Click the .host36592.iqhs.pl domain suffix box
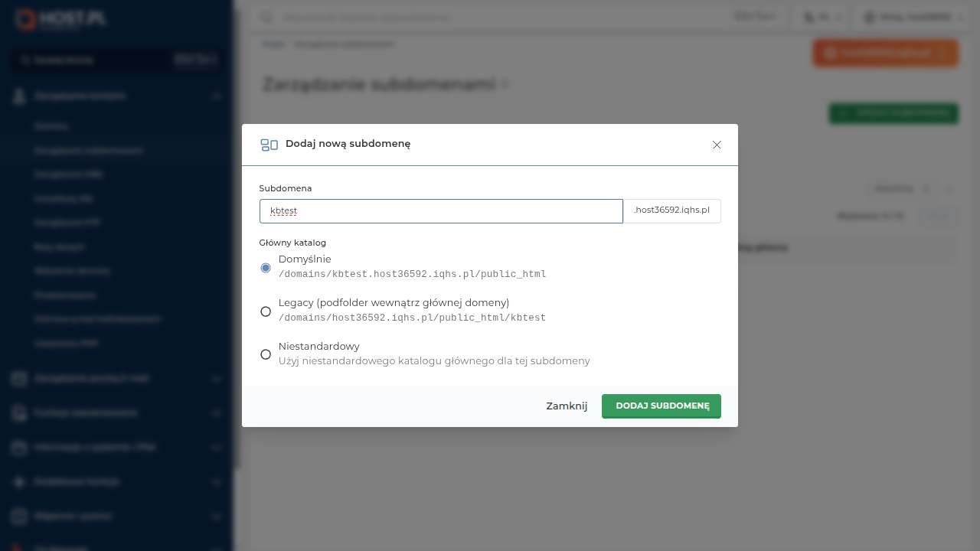Screen dimensions: 980x551 (672, 211)
